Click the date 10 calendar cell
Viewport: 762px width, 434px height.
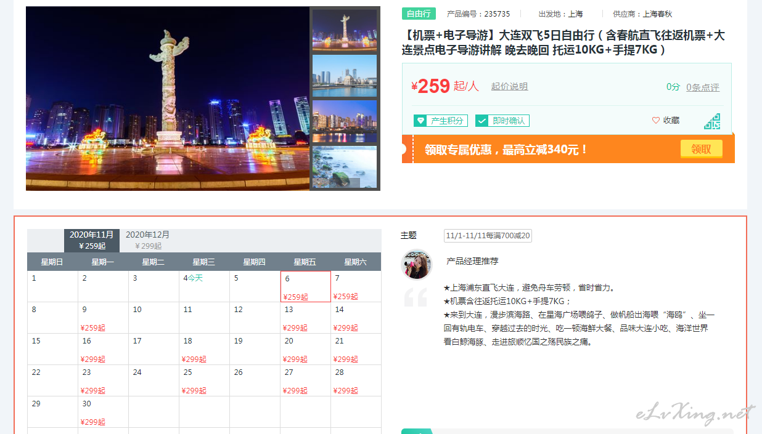pos(154,318)
